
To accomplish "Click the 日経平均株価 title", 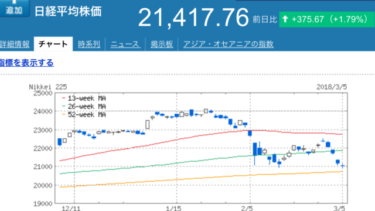I will click(68, 12).
